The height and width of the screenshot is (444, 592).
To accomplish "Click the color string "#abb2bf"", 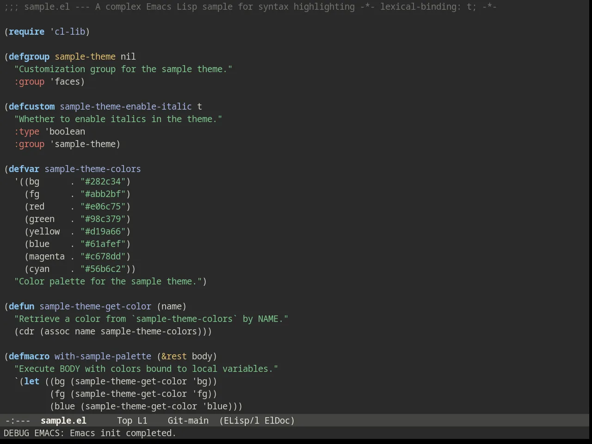I will click(x=103, y=194).
